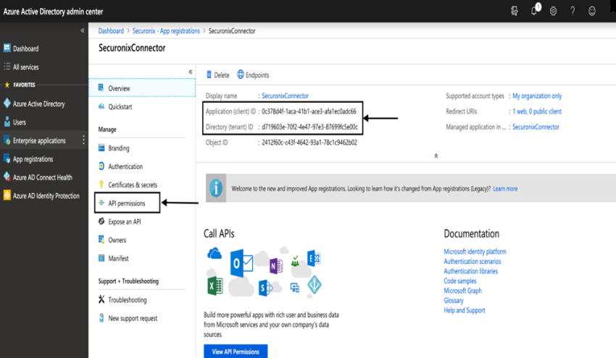This screenshot has width=616, height=358.
Task: Collapse the left navigation sidebar
Action: point(82,31)
